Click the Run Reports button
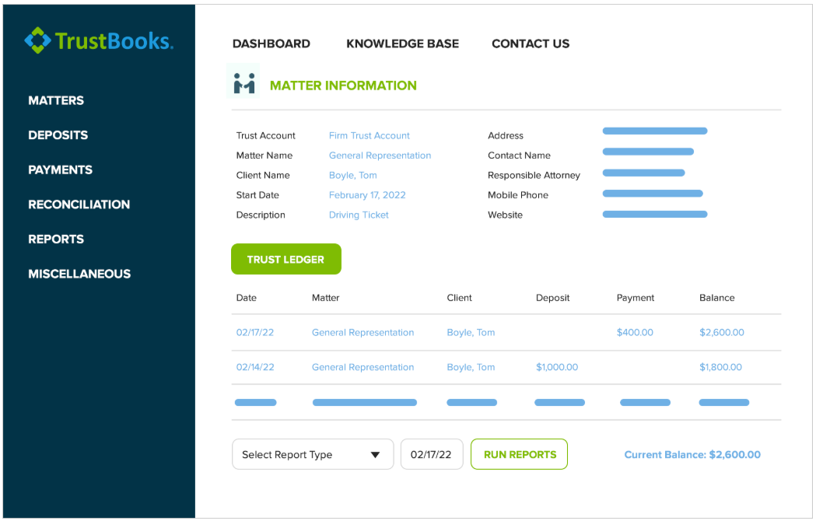This screenshot has height=521, width=816. pyautogui.click(x=519, y=454)
